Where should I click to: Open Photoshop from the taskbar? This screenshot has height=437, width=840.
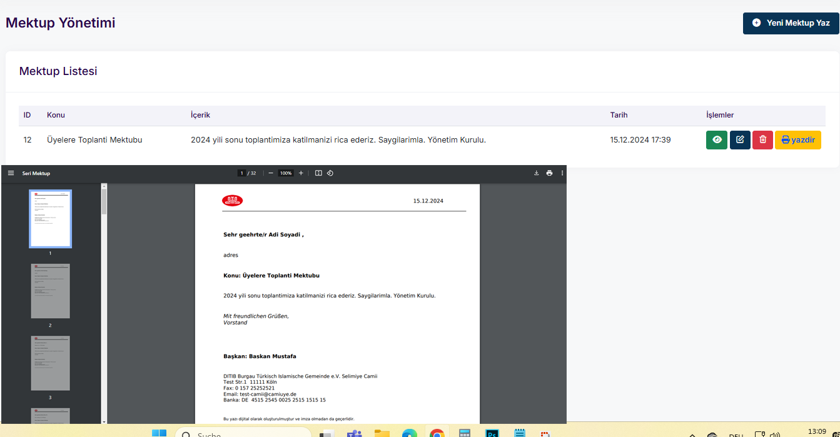click(x=492, y=433)
